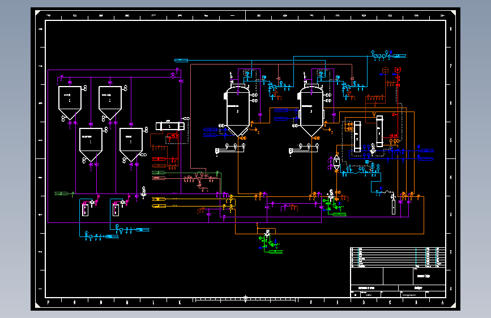Click the title block project name cell
The height and width of the screenshot is (318, 491).
click(430, 276)
